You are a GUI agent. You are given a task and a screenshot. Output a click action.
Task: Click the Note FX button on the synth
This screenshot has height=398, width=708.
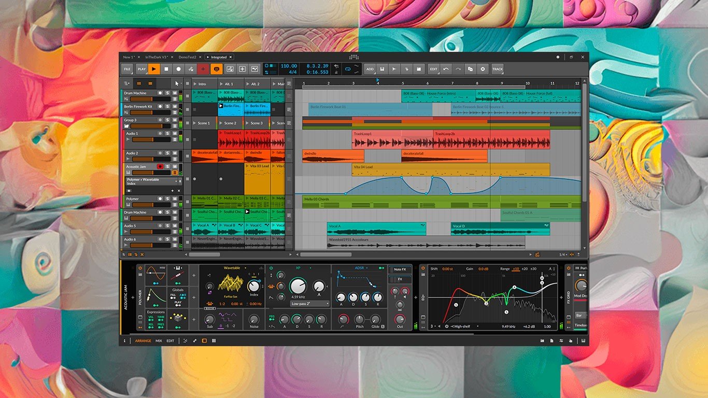tap(401, 270)
